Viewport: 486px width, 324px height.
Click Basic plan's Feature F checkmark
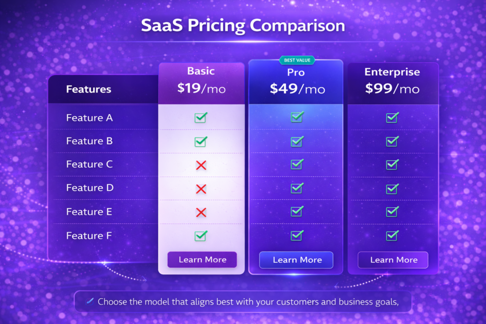(201, 235)
